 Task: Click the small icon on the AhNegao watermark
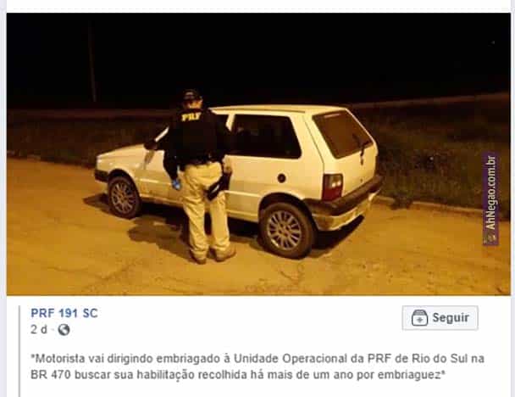pyautogui.click(x=490, y=238)
